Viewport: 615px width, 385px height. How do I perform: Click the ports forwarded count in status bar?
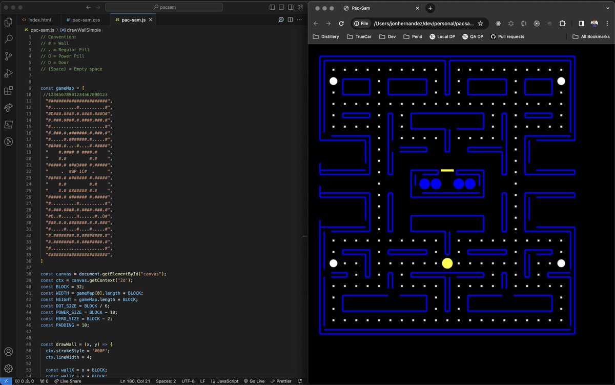44,381
